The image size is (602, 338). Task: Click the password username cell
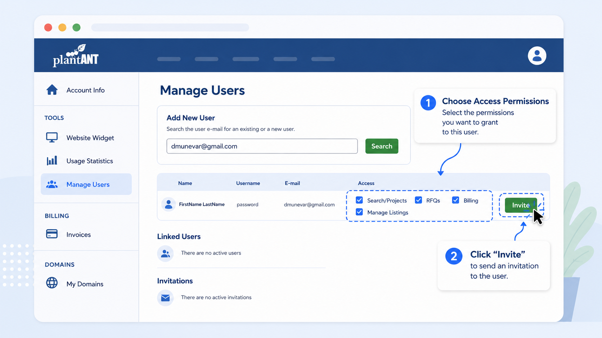(247, 205)
